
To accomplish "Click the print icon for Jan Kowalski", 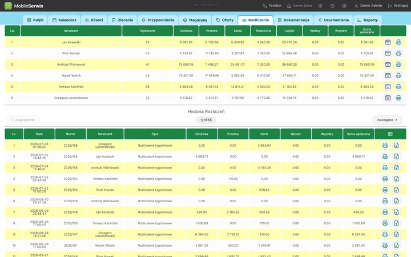I will 398,42.
